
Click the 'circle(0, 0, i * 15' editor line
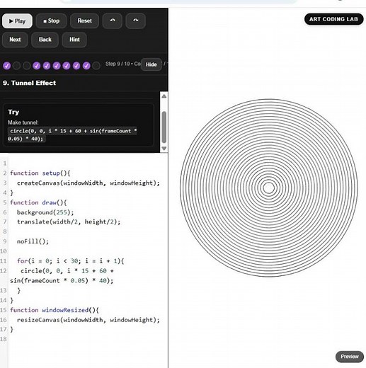point(67,271)
